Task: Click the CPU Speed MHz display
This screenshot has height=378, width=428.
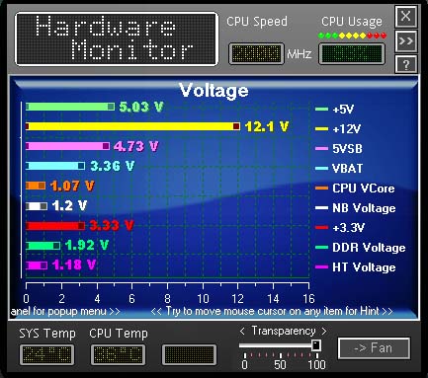Action: point(256,53)
